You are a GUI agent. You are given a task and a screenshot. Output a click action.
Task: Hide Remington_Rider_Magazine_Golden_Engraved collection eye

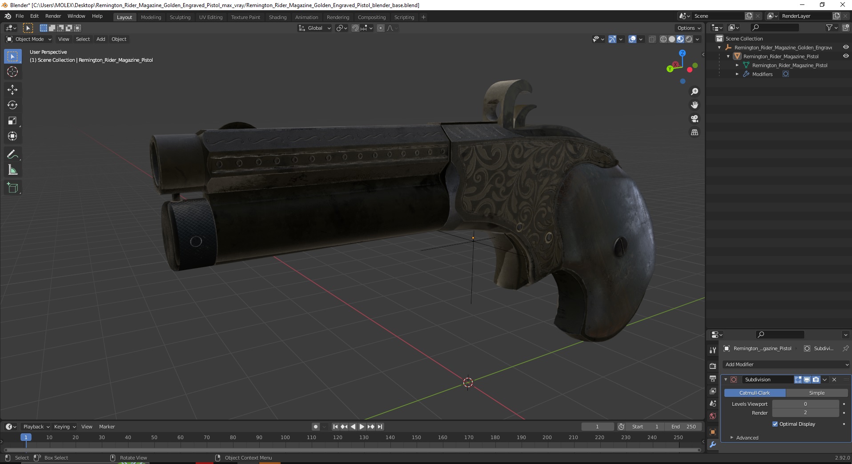coord(846,47)
